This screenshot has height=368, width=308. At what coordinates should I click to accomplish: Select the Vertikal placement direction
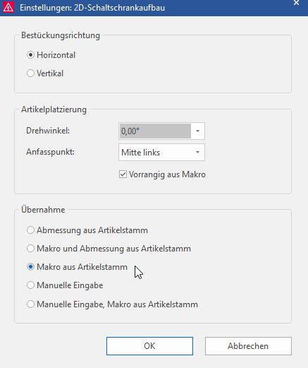pyautogui.click(x=30, y=73)
